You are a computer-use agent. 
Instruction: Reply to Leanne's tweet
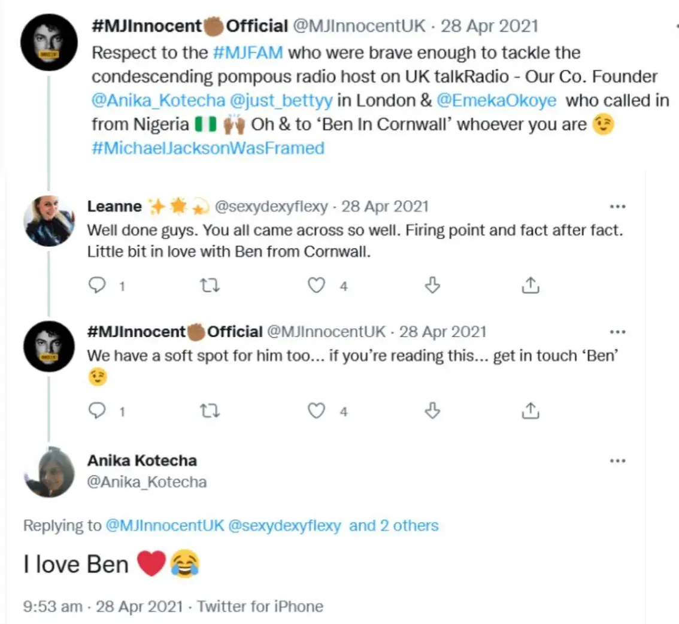(97, 286)
